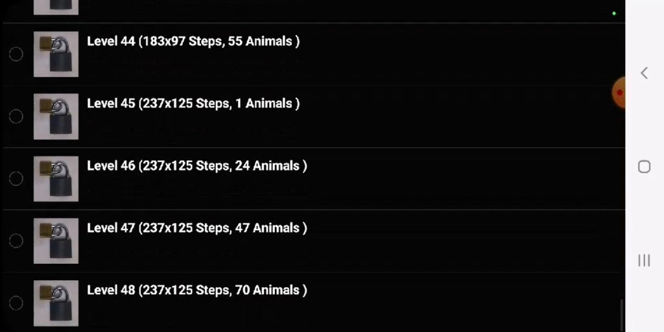The height and width of the screenshot is (332, 664).
Task: Click the padlock icon for Level 44
Action: click(56, 54)
